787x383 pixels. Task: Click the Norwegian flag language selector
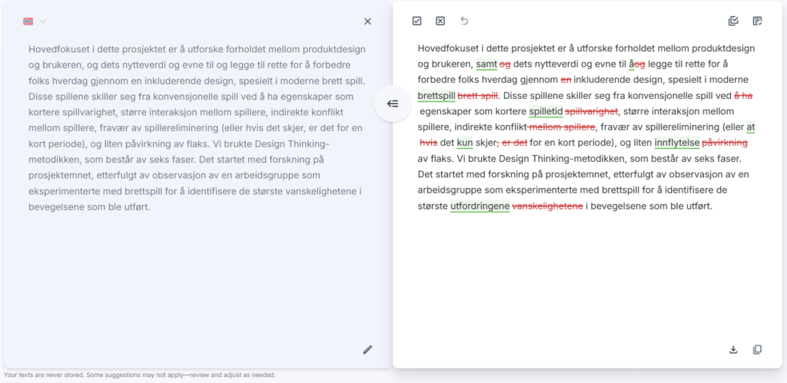[x=28, y=21]
